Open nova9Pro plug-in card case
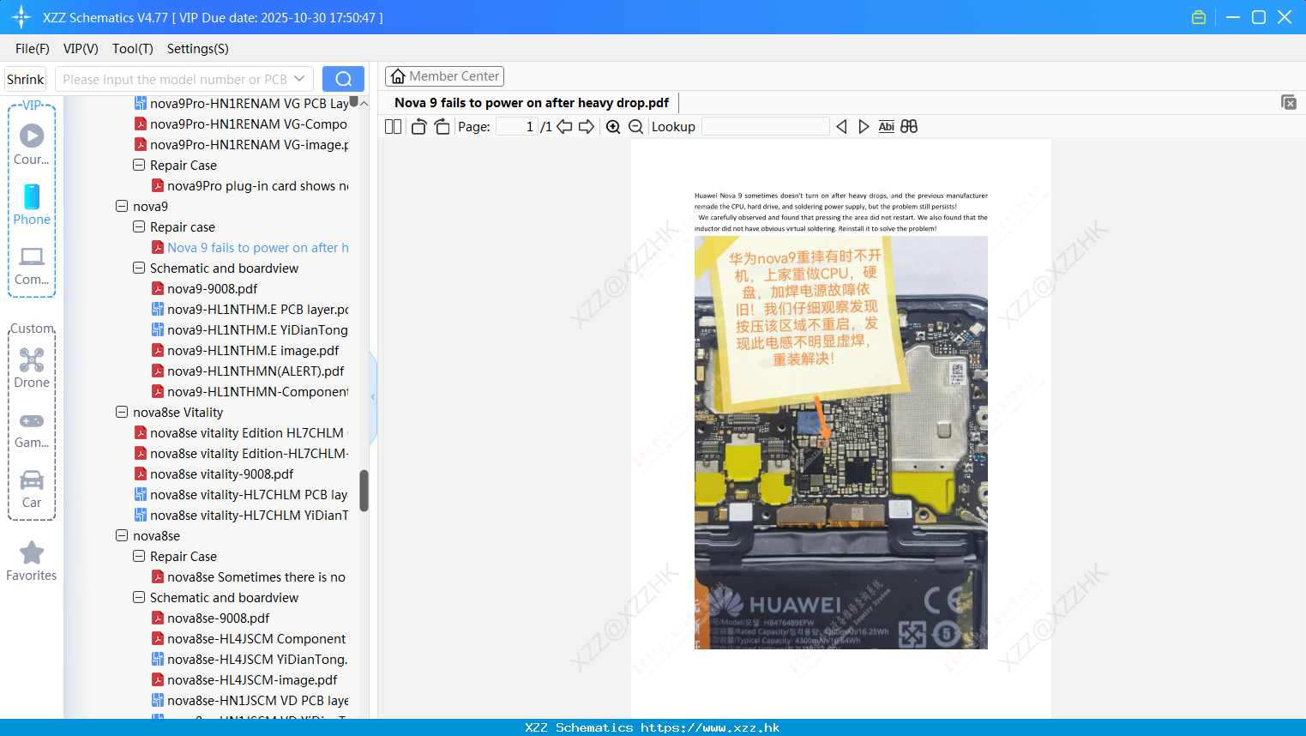The width and height of the screenshot is (1306, 736). (x=257, y=186)
